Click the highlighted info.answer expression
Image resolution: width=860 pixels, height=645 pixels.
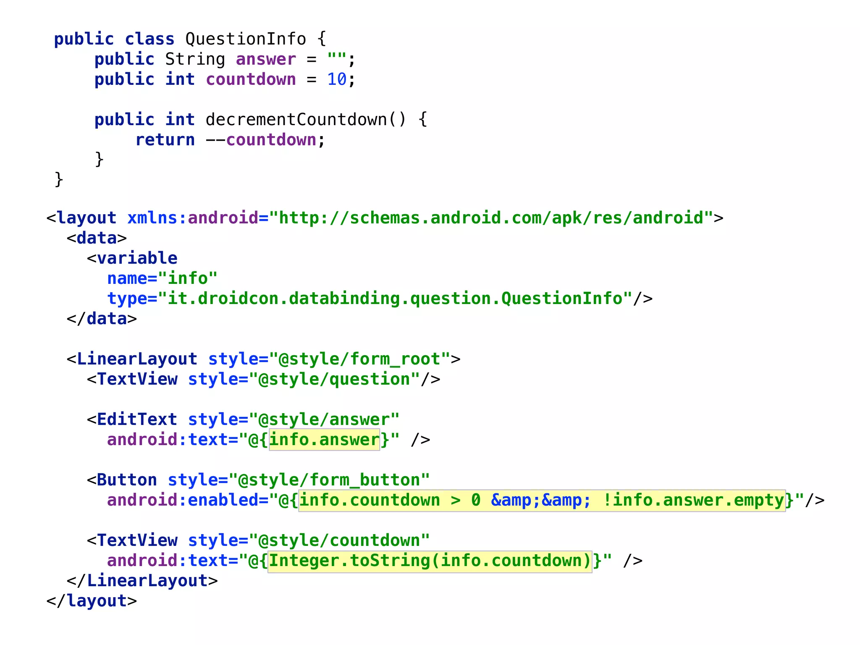pos(324,440)
